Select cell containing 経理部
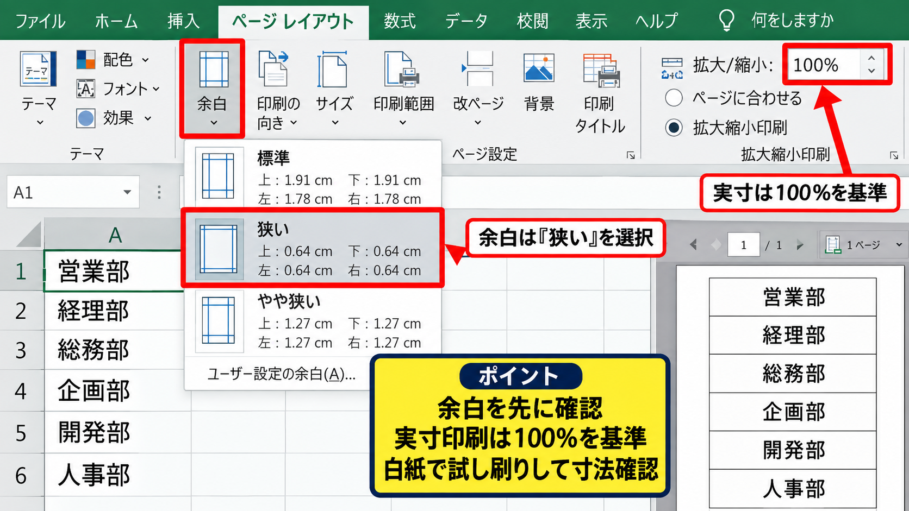The height and width of the screenshot is (511, 909). (115, 311)
